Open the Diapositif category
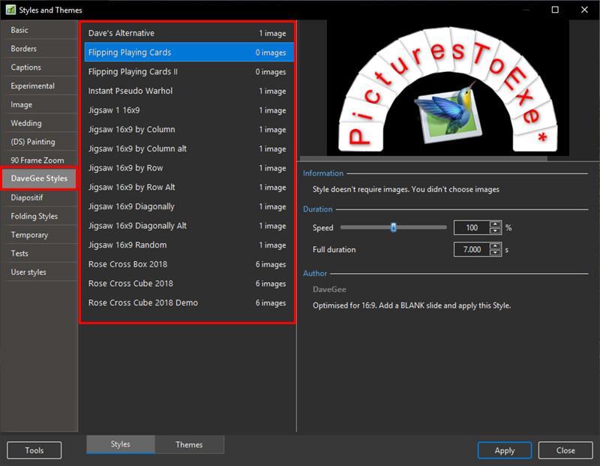This screenshot has width=600, height=466. (40, 197)
